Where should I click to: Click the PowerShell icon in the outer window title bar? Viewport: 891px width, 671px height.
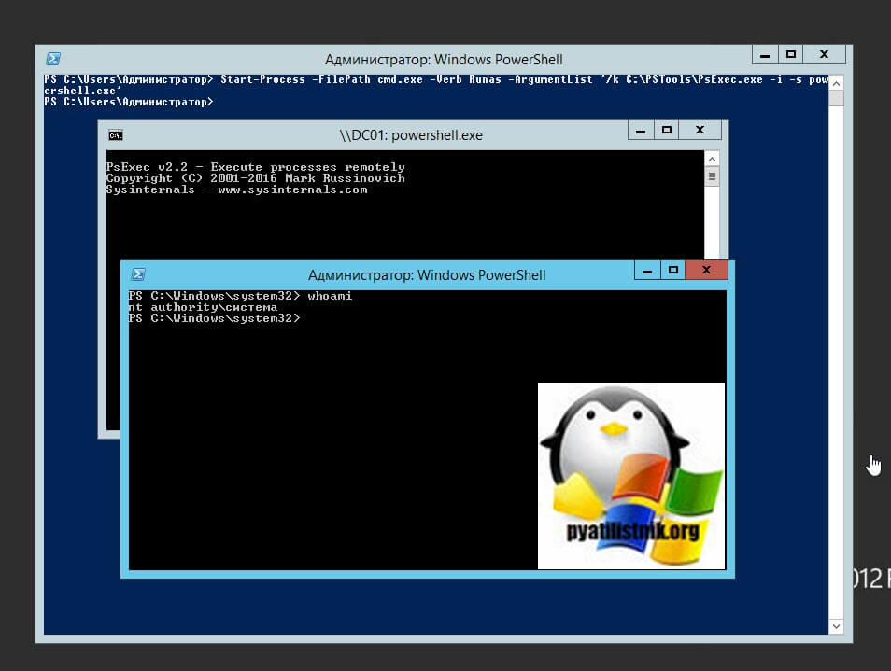53,59
